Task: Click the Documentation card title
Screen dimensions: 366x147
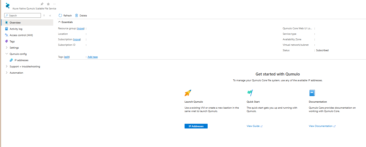Action: tap(318, 102)
